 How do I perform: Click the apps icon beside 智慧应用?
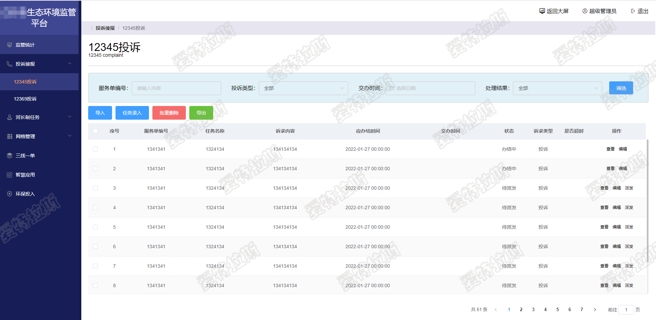click(x=10, y=175)
